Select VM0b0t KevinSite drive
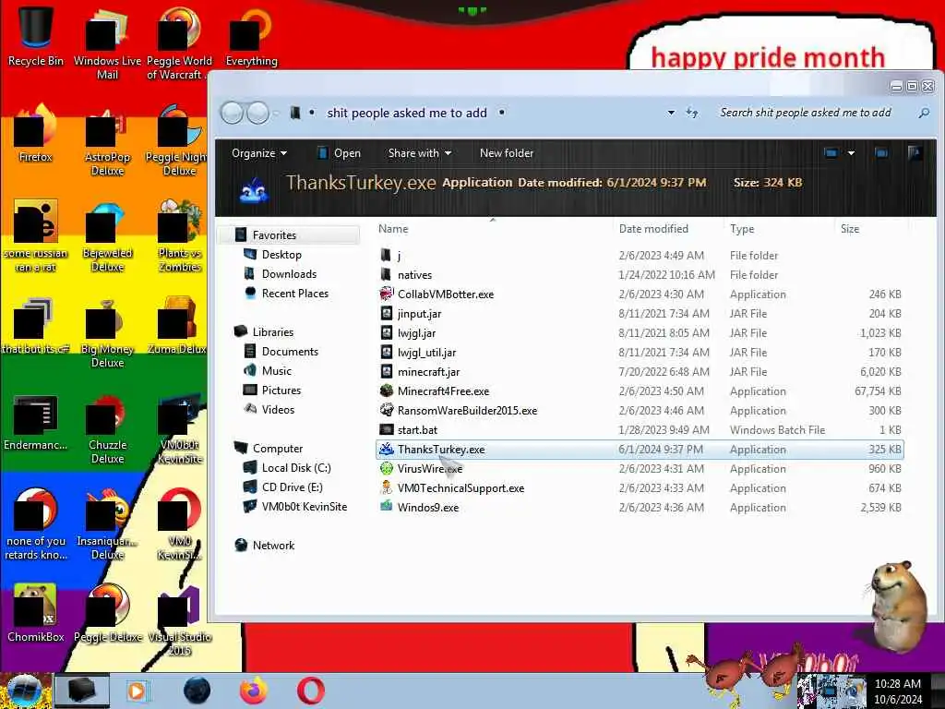945x709 pixels. tap(305, 506)
